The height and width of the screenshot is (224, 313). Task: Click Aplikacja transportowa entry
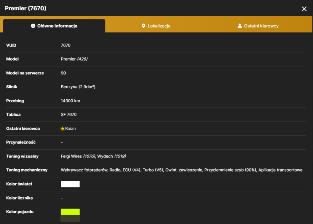point(280,170)
